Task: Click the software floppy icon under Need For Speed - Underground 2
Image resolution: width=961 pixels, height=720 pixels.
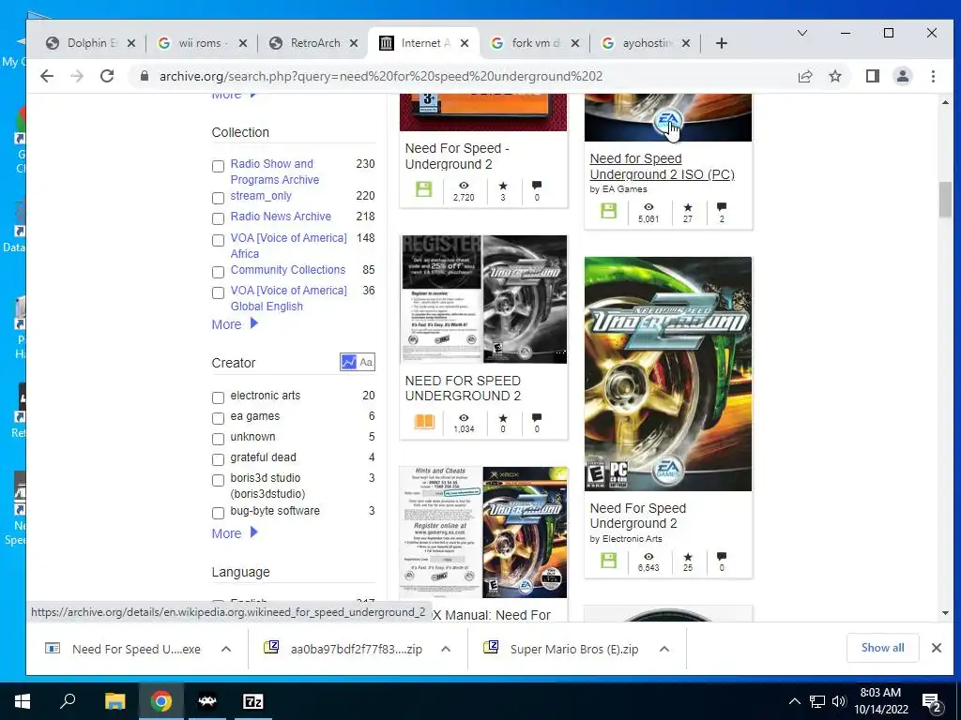Action: (x=423, y=189)
